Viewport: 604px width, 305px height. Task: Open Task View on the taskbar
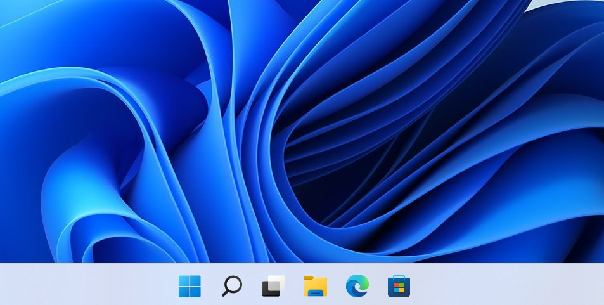point(274,286)
